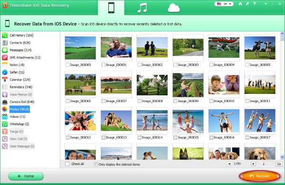This screenshot has height=185, width=285.
Task: Select the Call History phone icon
Action: (5, 35)
